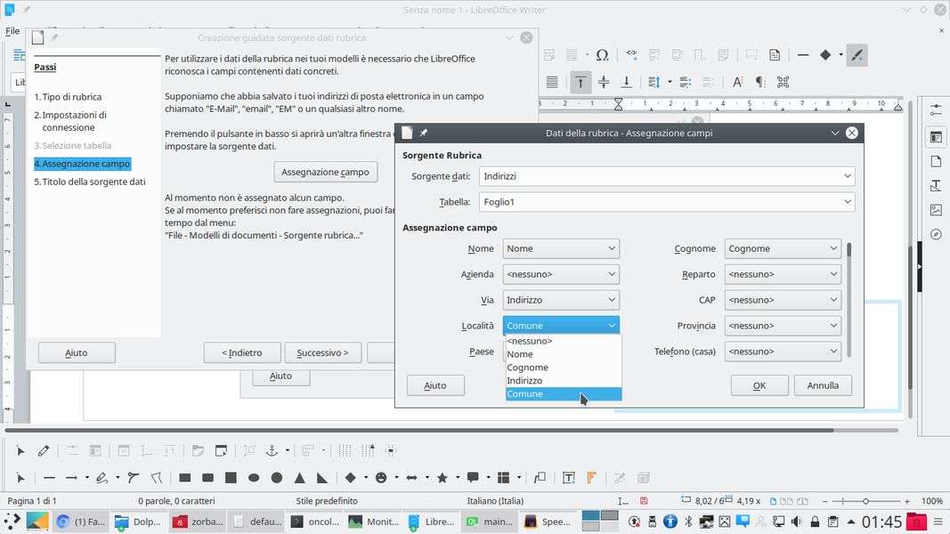Insert a text box from drawing toolbar
Image resolution: width=950 pixels, height=534 pixels.
[568, 478]
